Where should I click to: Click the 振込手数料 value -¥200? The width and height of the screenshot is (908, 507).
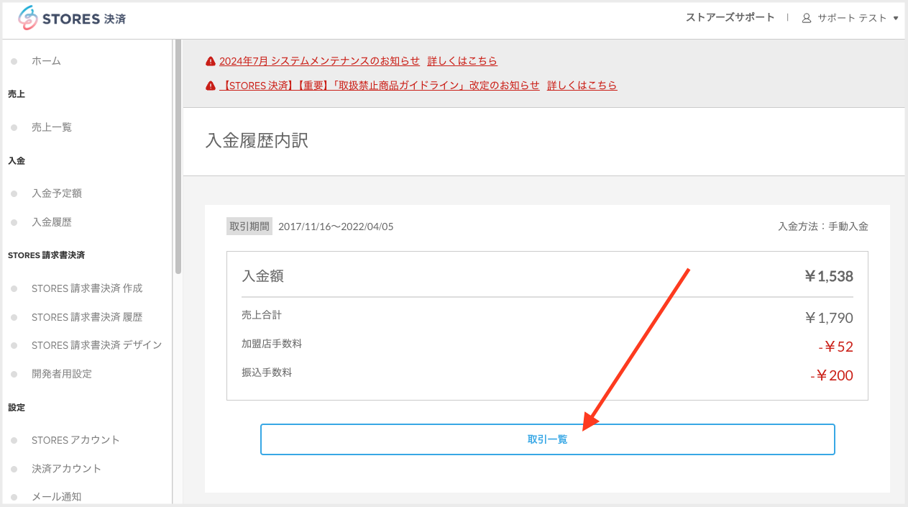pos(831,375)
